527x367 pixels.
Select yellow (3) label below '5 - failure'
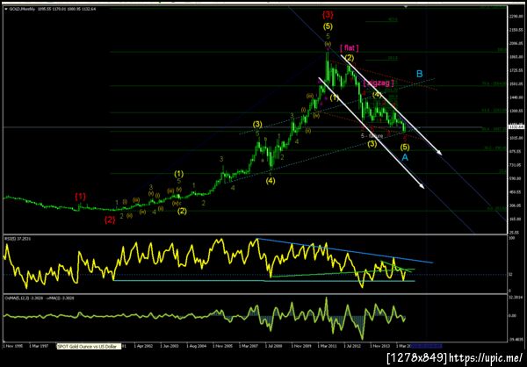click(372, 145)
